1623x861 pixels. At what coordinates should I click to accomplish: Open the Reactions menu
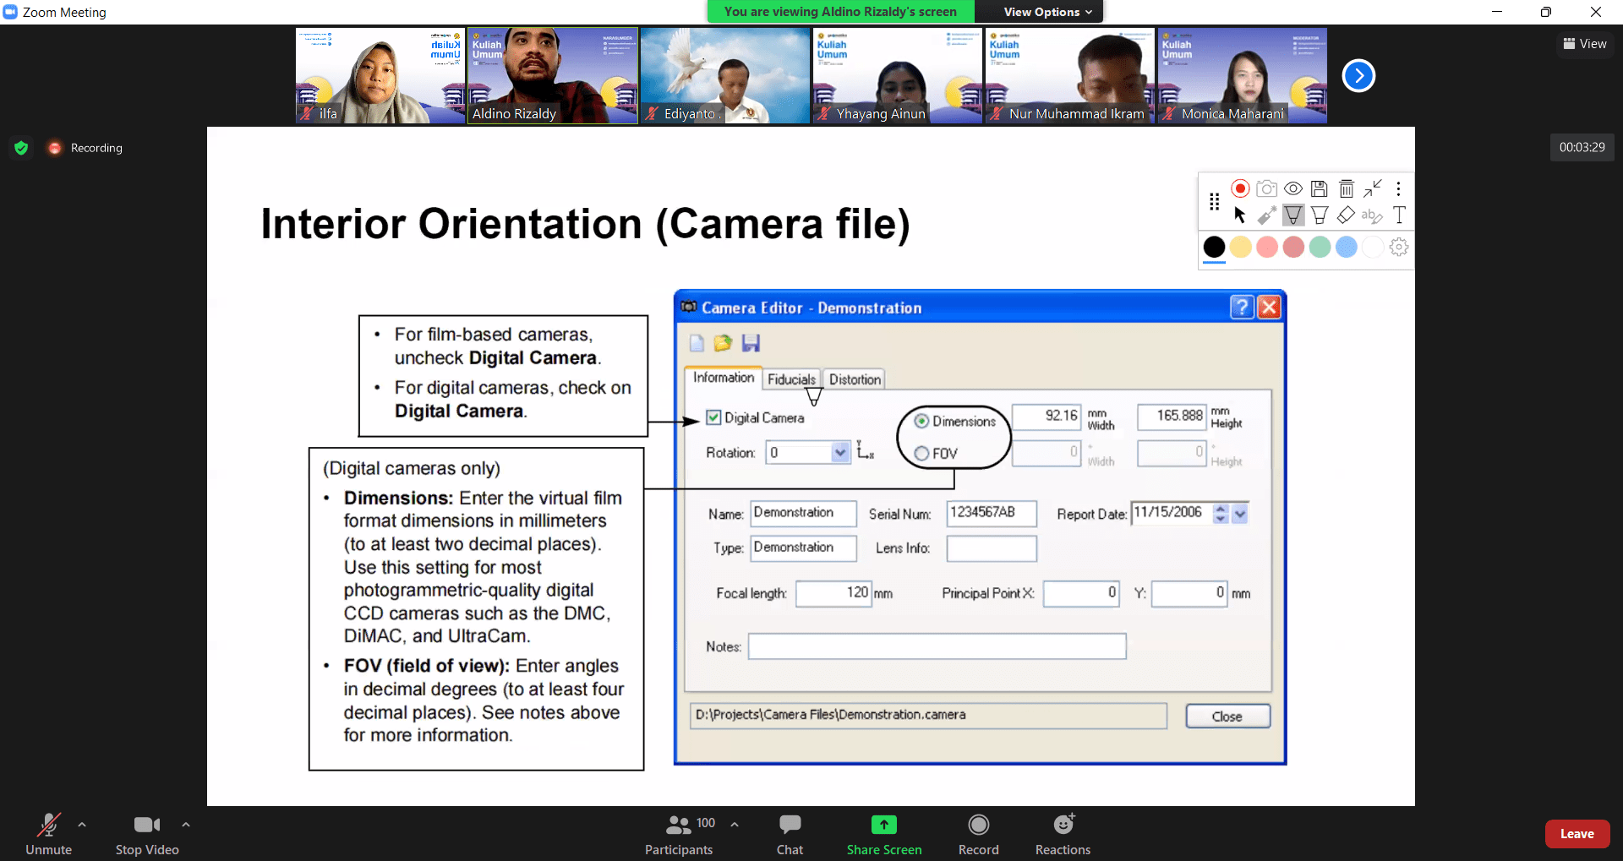1063,834
